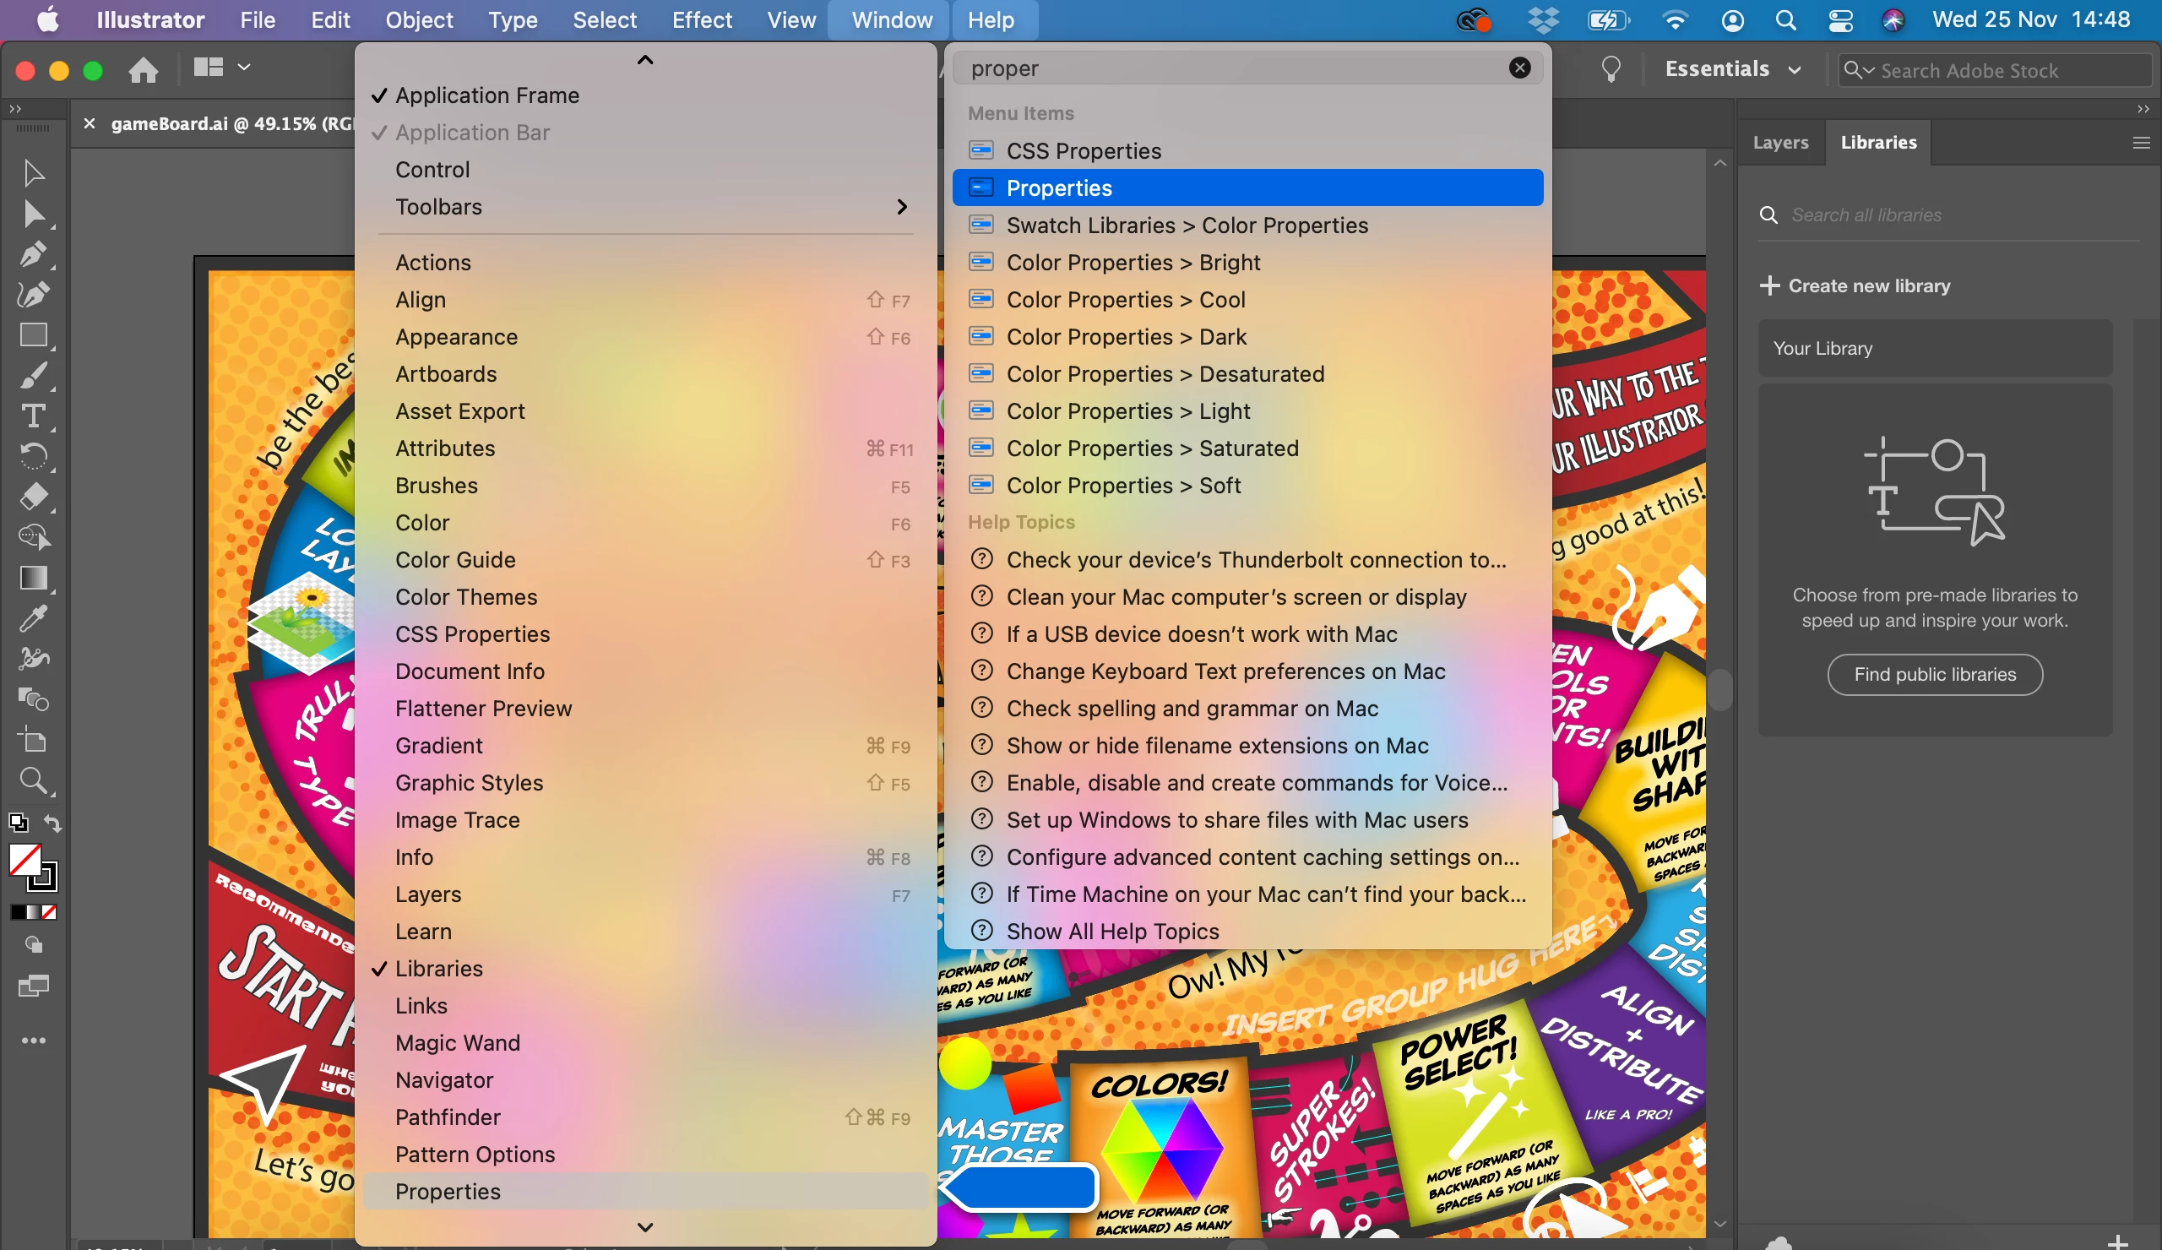Viewport: 2162px width, 1250px height.
Task: Select the Rectangle tool
Action: click(x=33, y=335)
